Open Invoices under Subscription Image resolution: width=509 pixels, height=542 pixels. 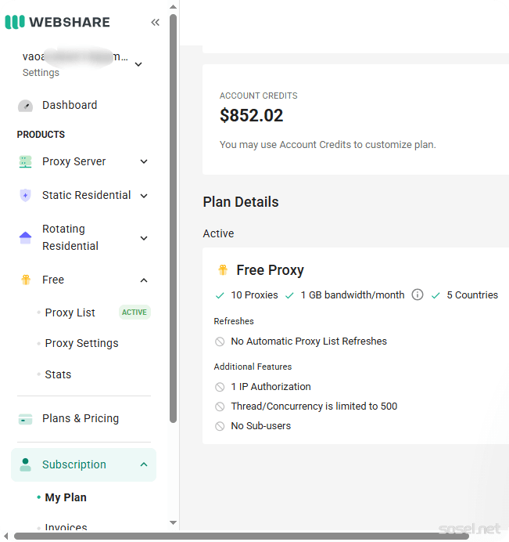click(x=66, y=527)
